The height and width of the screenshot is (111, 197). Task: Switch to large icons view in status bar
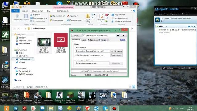click(x=134, y=87)
